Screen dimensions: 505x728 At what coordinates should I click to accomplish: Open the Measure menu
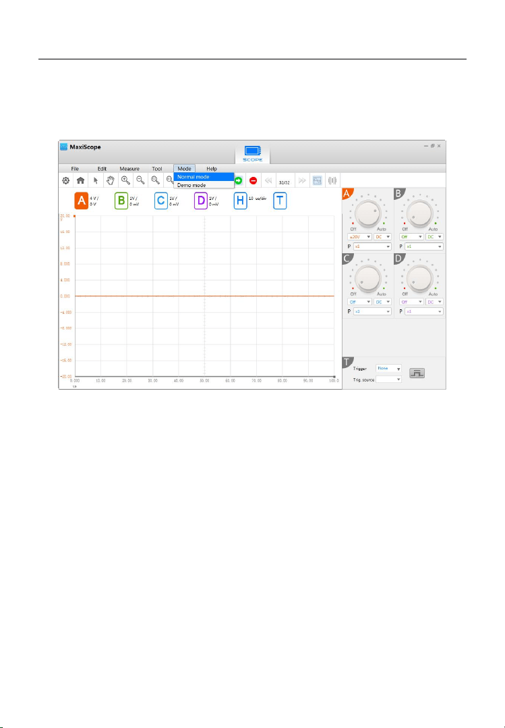129,169
